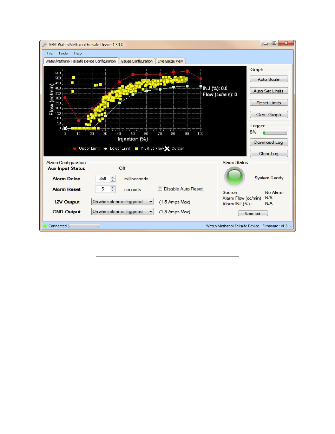Screen dimensions: 335x434
Task: Click the upper limit point at 100% injection
Action: 201,79
